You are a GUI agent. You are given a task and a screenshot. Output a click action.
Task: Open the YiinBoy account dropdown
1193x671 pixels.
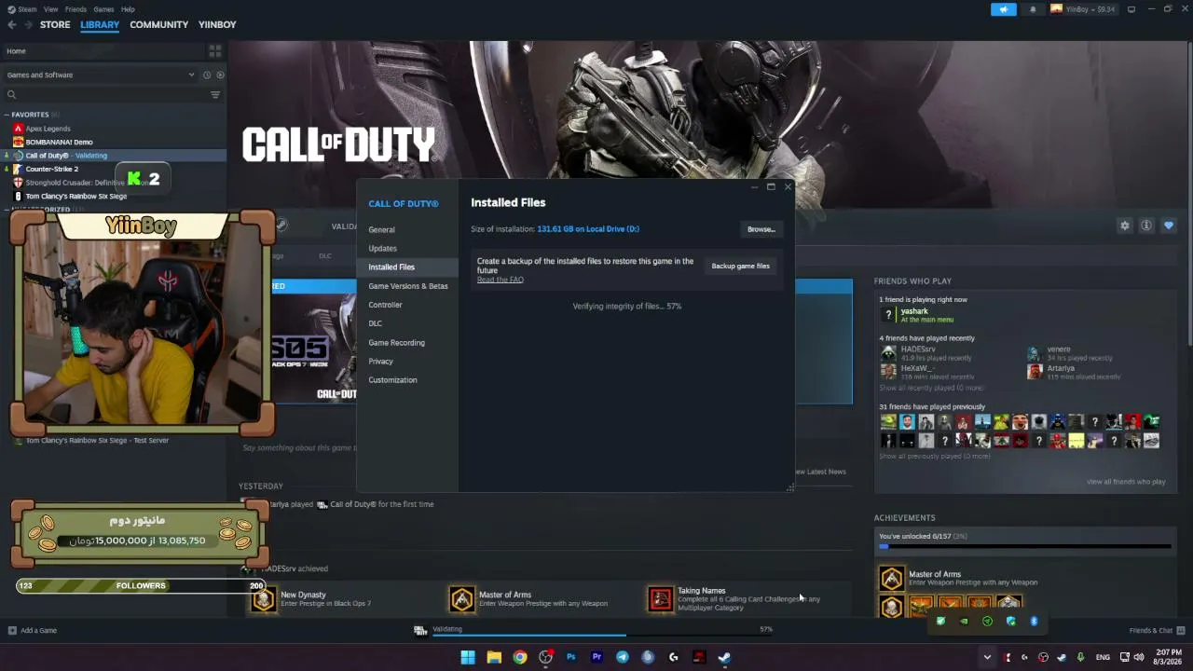coord(1084,9)
